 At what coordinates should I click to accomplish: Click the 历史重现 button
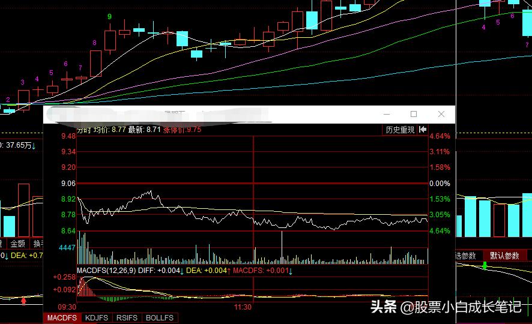400,130
